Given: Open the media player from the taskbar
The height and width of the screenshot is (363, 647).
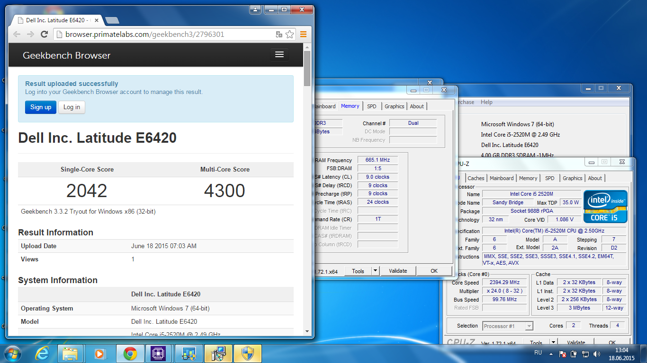Looking at the screenshot, I should click(99, 353).
